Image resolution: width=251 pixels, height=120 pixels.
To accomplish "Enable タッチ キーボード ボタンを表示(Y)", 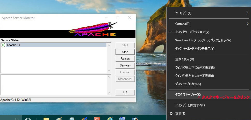I will [209, 48].
